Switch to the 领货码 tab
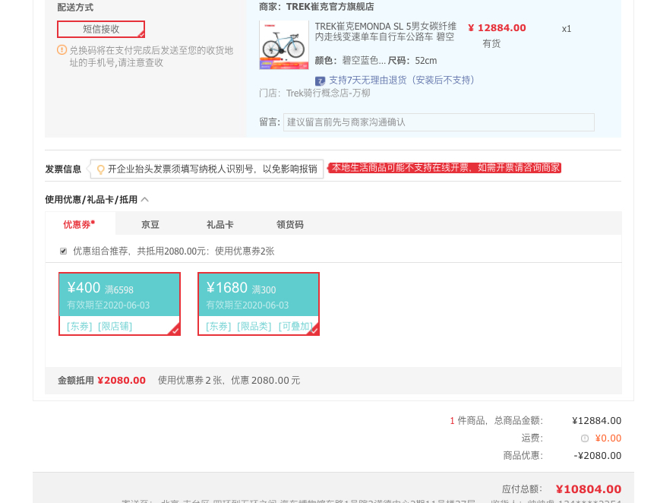The width and height of the screenshot is (657, 503). pyautogui.click(x=290, y=225)
